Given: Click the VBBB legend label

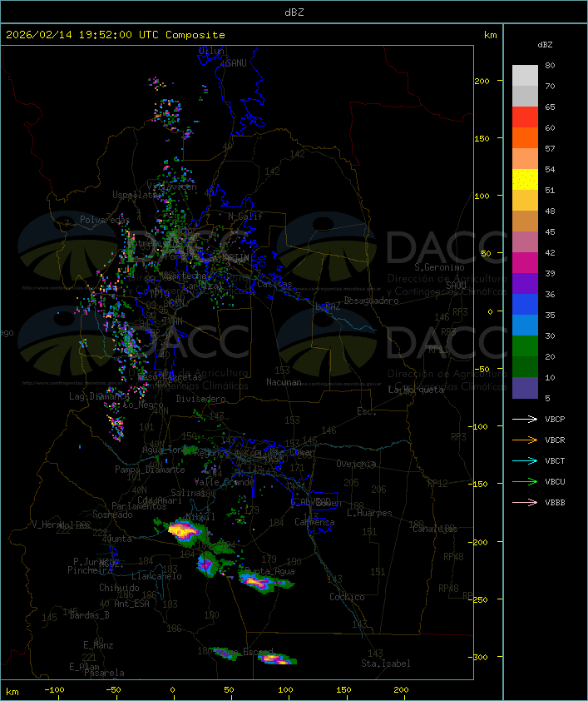Looking at the screenshot, I should [x=555, y=503].
